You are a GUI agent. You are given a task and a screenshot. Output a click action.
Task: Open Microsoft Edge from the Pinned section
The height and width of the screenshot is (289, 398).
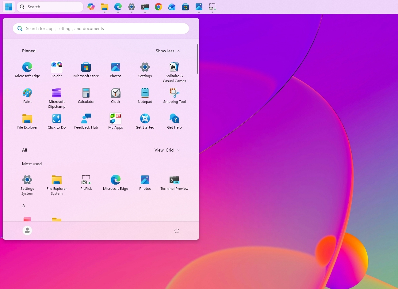[x=27, y=70]
